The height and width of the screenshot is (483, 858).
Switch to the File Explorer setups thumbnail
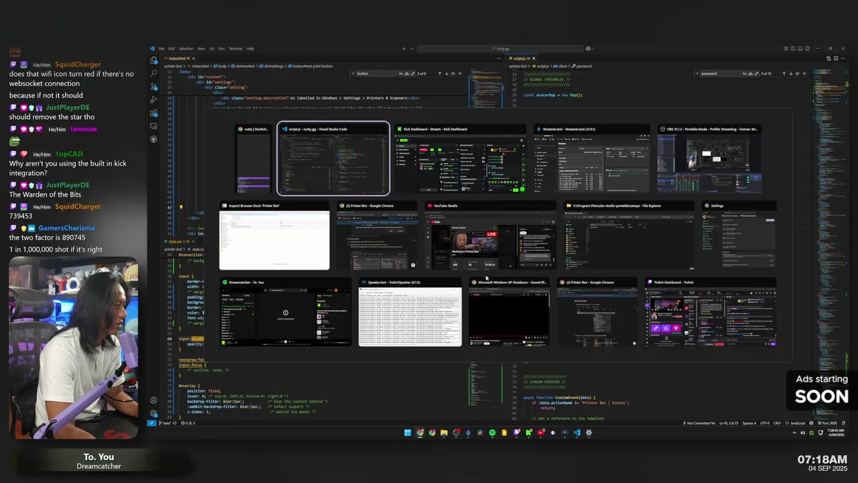coord(629,235)
